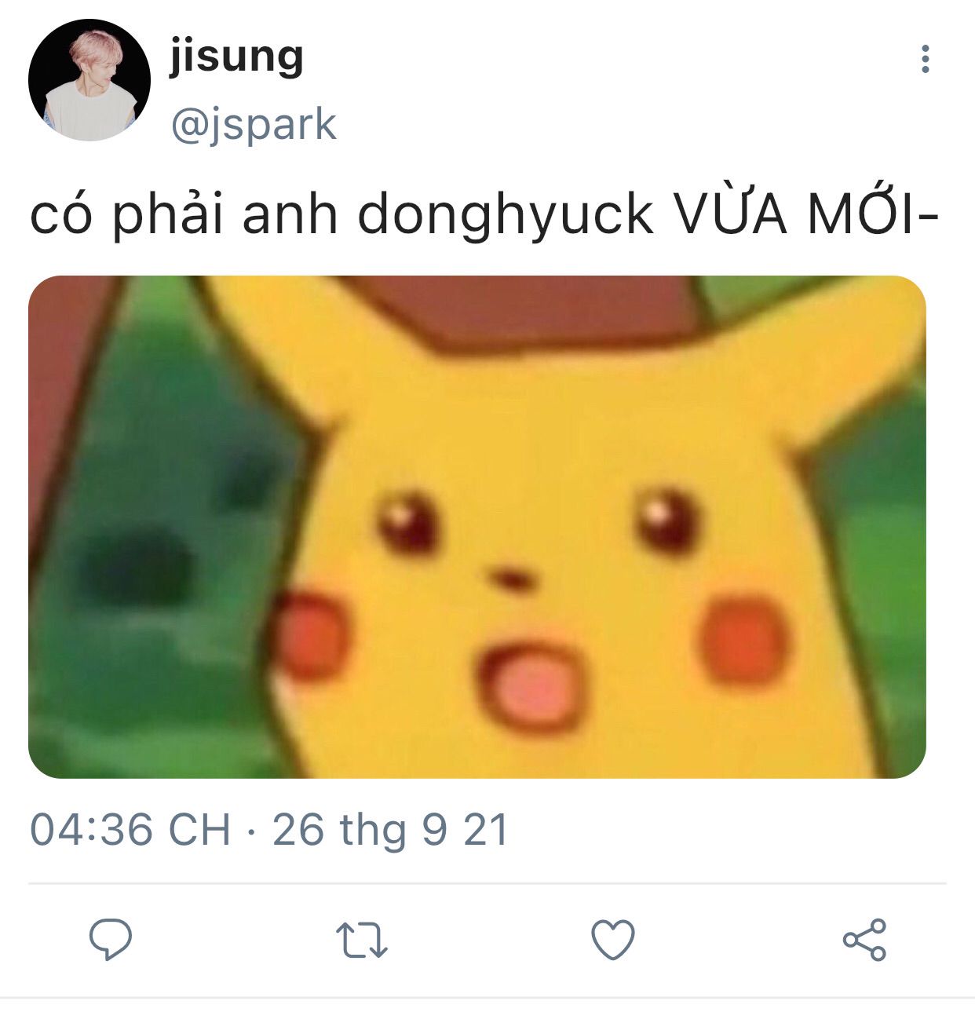This screenshot has width=975, height=1012.
Task: Tap the words có phải anh
Action: [184, 214]
